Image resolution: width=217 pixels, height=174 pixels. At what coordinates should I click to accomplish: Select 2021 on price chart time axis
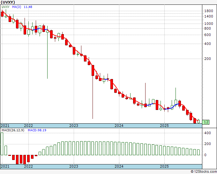click(5, 126)
